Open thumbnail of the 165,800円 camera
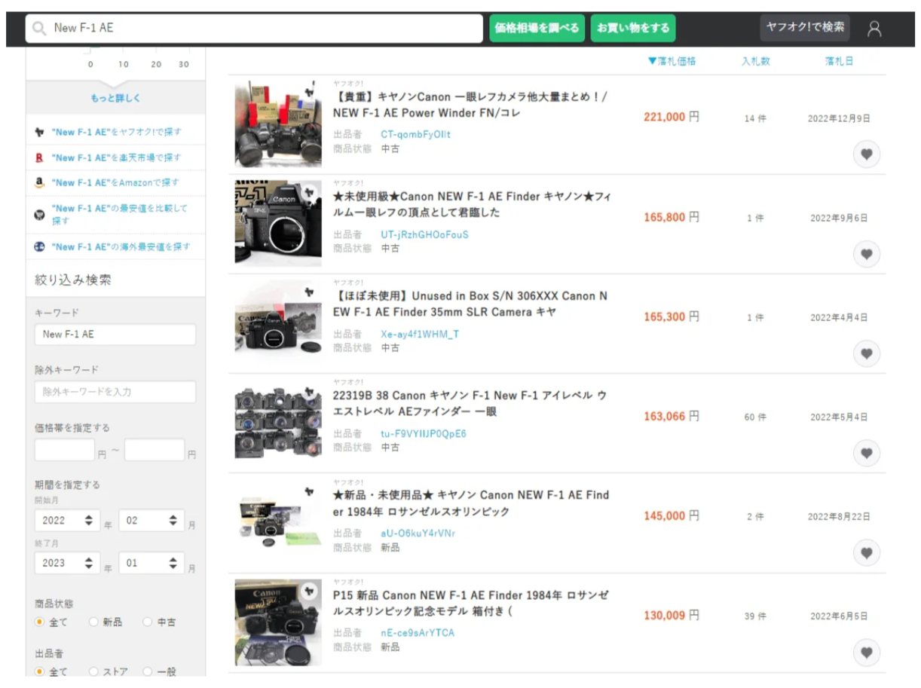921x688 pixels. coord(278,223)
